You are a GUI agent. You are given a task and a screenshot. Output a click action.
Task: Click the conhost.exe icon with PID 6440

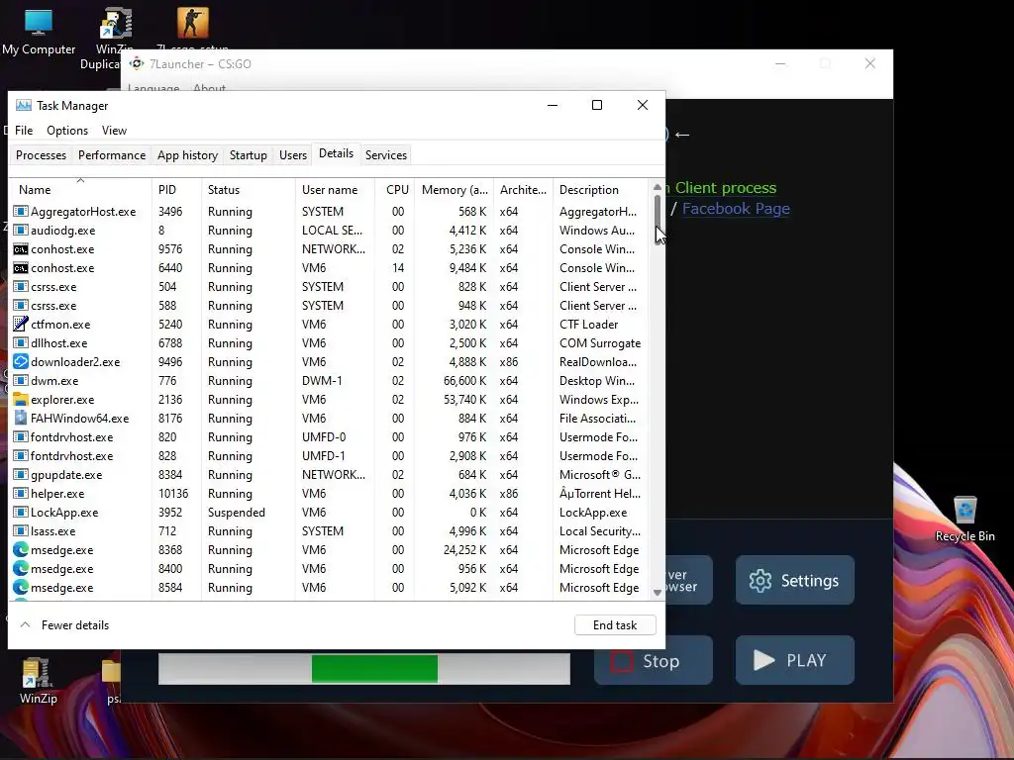[x=21, y=267]
